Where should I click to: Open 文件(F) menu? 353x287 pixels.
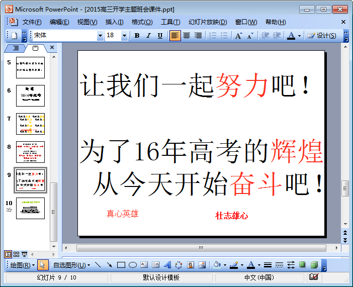(x=32, y=22)
